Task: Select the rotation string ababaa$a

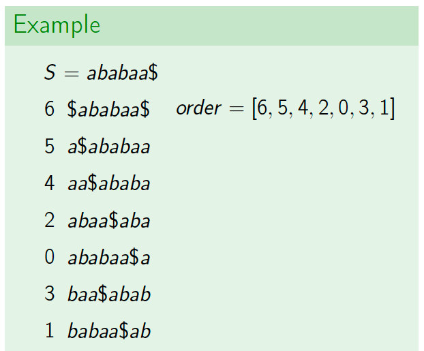Action: pyautogui.click(x=108, y=257)
